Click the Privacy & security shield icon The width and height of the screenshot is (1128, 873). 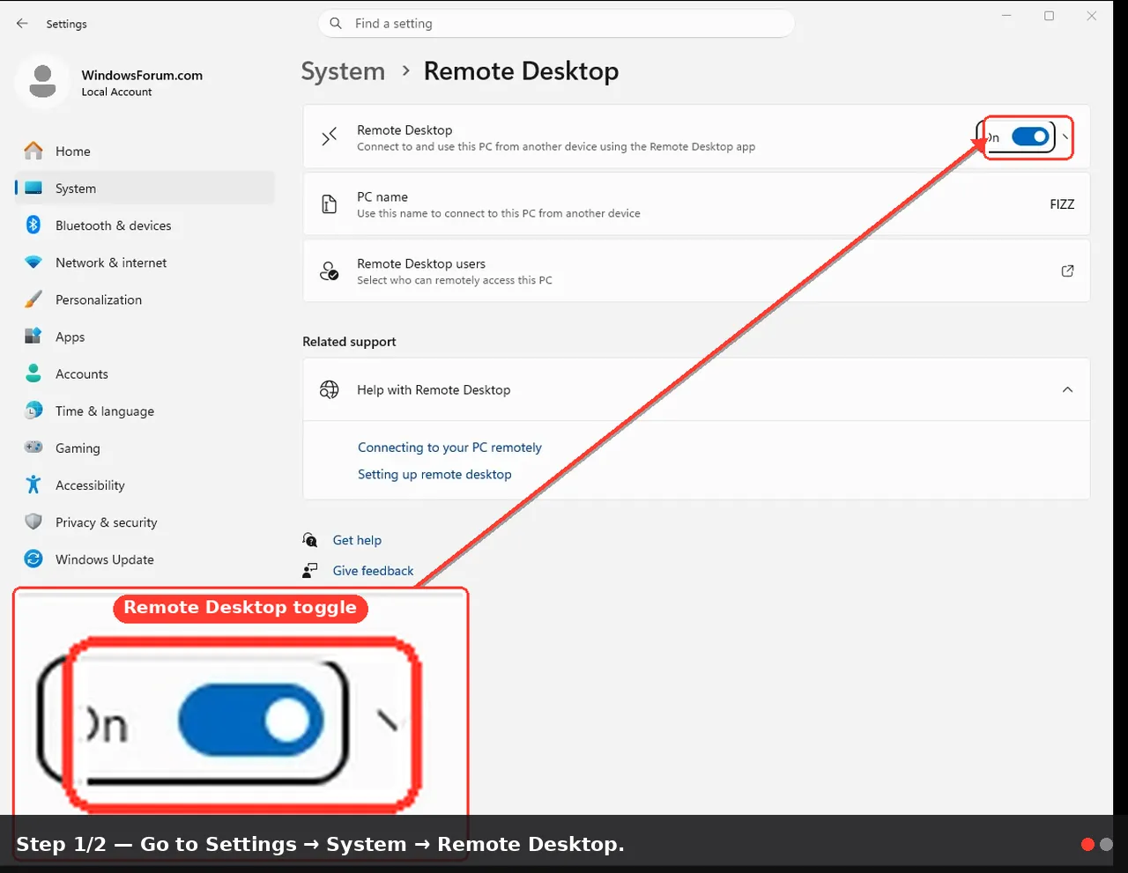[x=33, y=522]
